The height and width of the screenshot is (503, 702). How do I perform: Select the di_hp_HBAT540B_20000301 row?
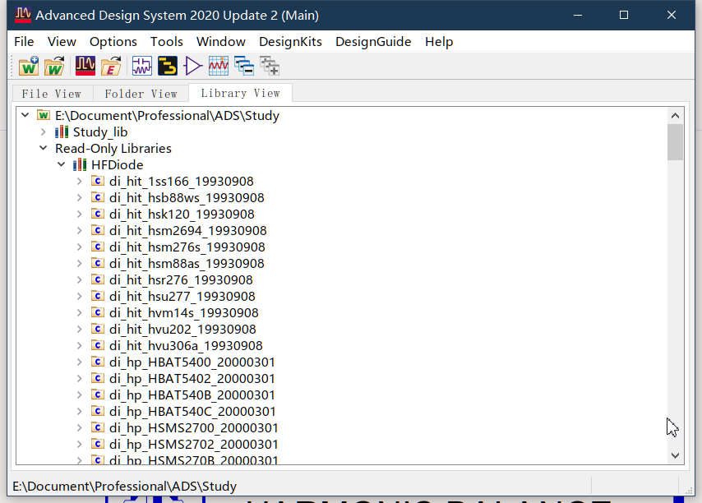[192, 395]
